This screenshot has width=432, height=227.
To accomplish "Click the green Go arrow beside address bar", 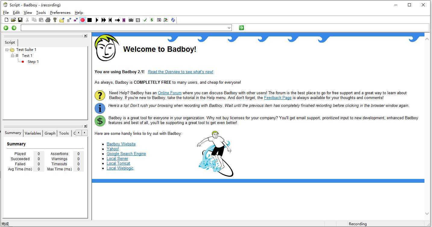I will 241,28.
